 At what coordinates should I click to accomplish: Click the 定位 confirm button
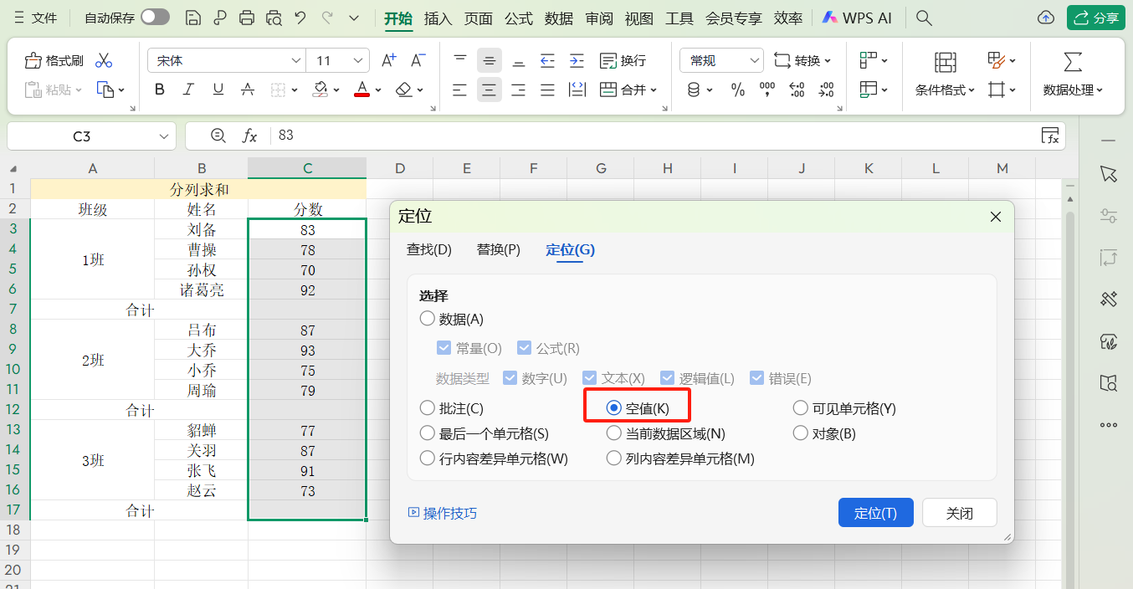(875, 512)
